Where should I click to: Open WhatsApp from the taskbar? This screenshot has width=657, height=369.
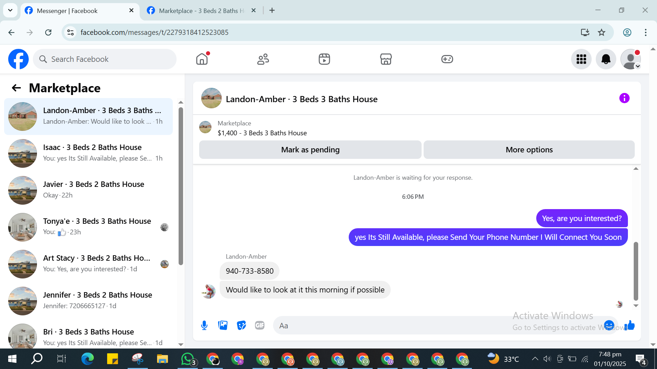tap(188, 359)
